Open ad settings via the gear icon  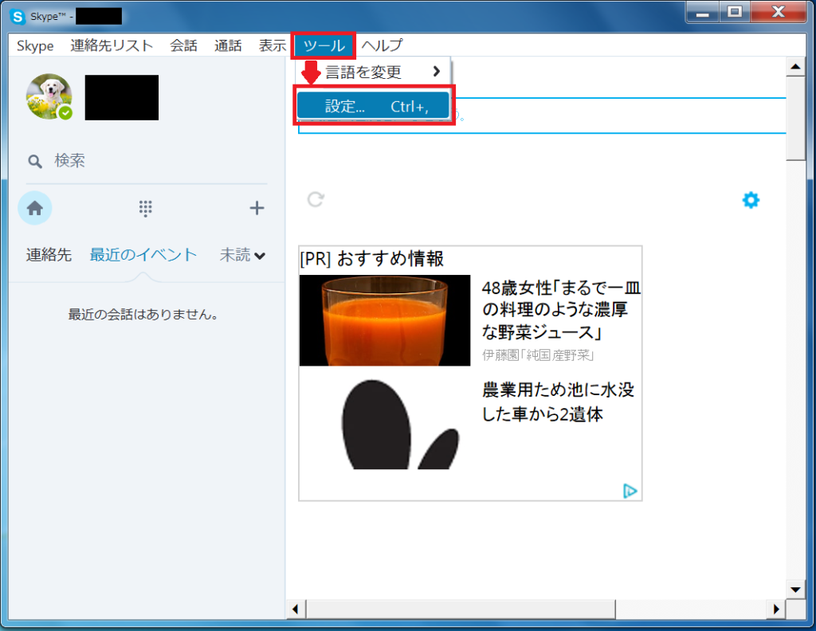click(x=750, y=200)
